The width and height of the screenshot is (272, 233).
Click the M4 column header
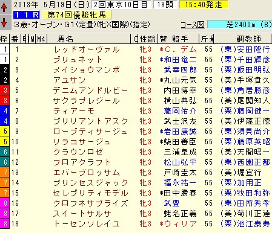41,39
